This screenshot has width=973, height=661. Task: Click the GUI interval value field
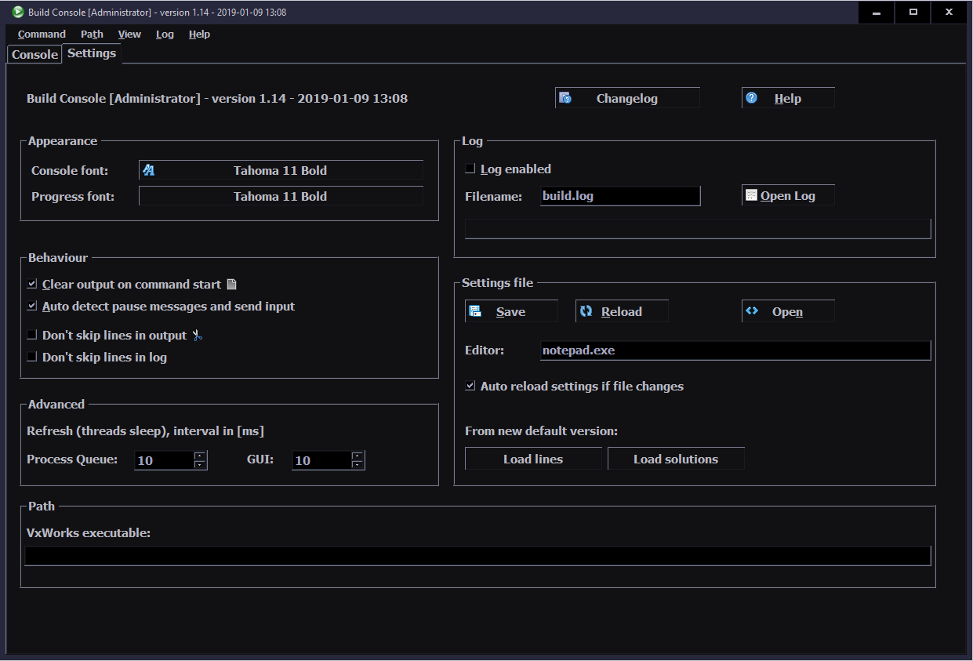[x=321, y=460]
